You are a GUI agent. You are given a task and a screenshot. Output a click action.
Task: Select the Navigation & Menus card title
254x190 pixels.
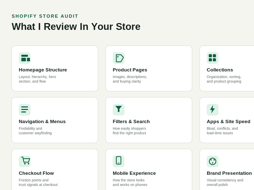pyautogui.click(x=42, y=122)
